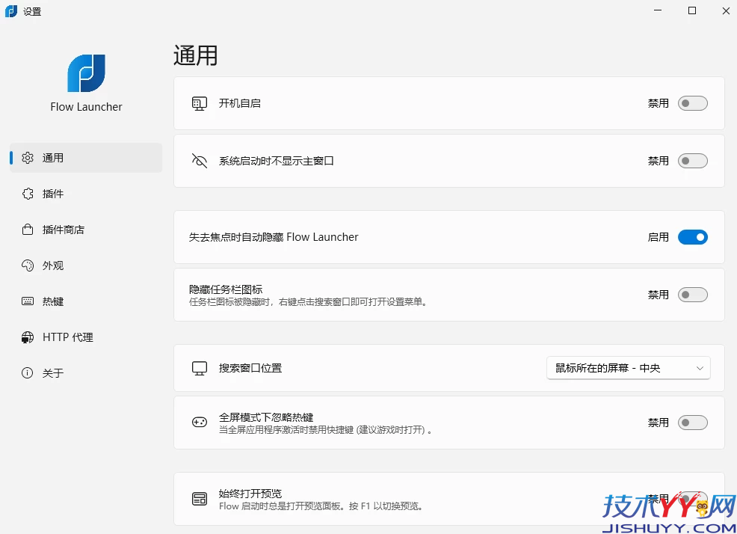Click the 设置 title bar text
This screenshot has height=534, width=737.
coord(31,11)
